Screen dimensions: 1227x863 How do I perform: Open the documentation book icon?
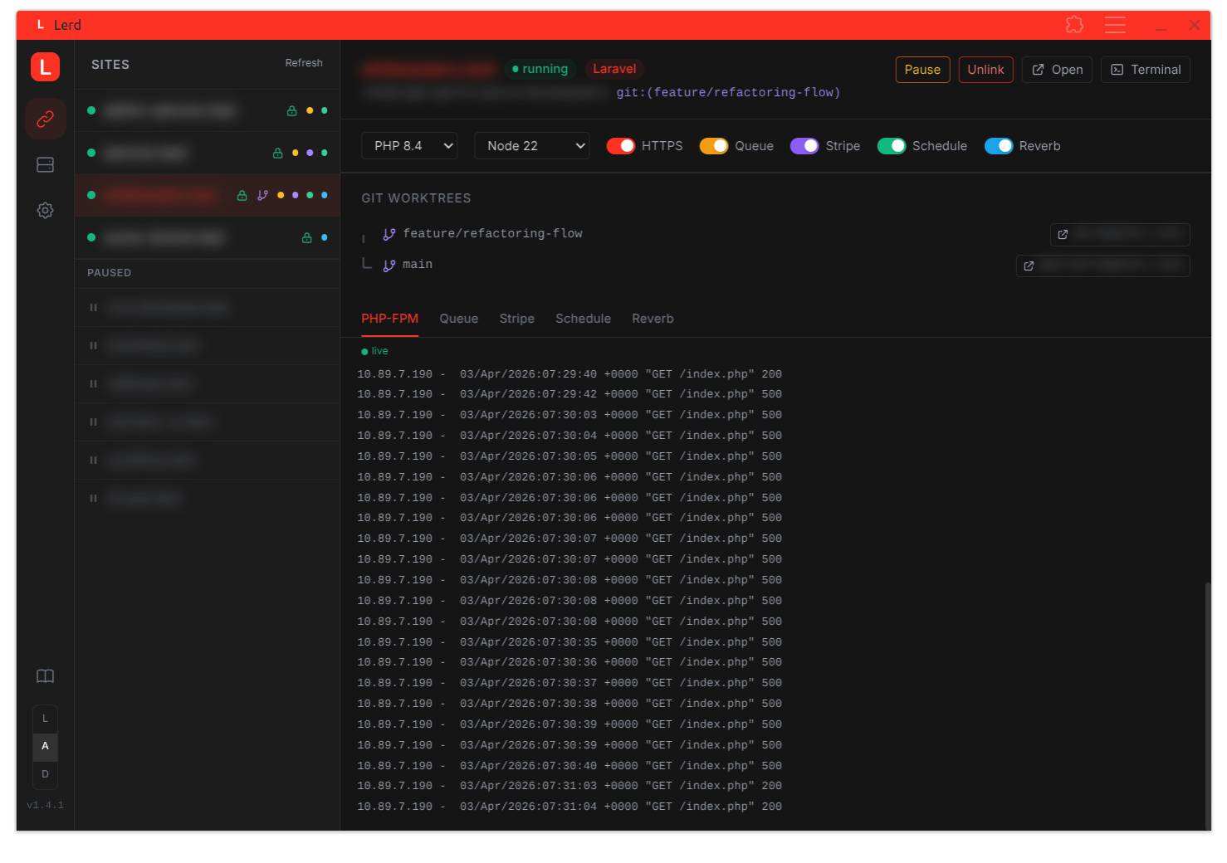pos(46,676)
